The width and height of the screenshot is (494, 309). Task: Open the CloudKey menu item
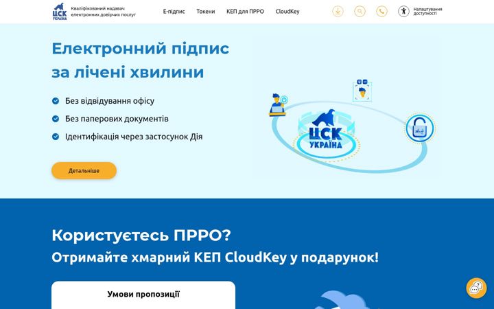(287, 12)
